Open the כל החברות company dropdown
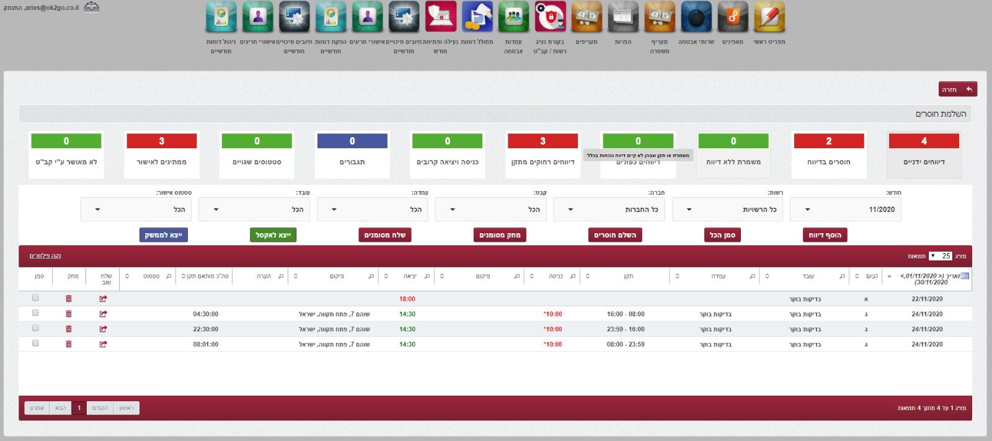 (x=609, y=210)
